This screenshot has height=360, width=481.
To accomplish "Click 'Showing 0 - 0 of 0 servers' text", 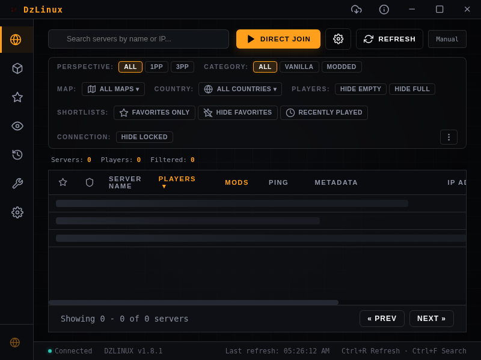I will [124, 319].
